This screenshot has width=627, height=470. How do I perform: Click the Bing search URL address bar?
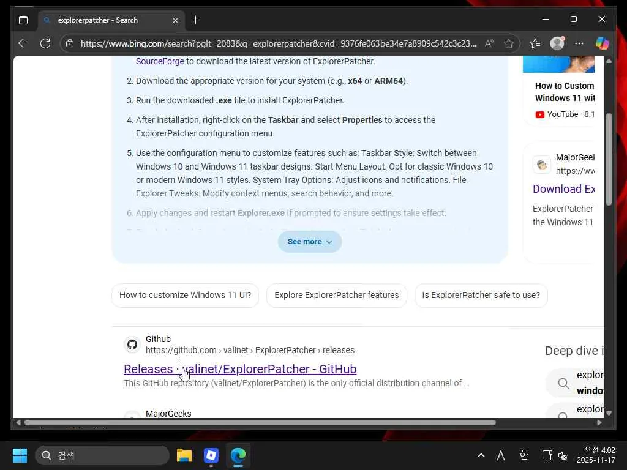(x=279, y=43)
